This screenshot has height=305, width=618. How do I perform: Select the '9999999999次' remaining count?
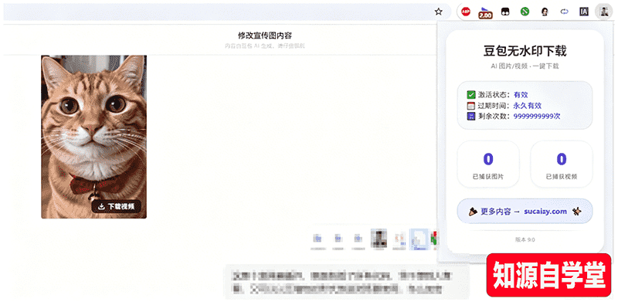click(537, 117)
